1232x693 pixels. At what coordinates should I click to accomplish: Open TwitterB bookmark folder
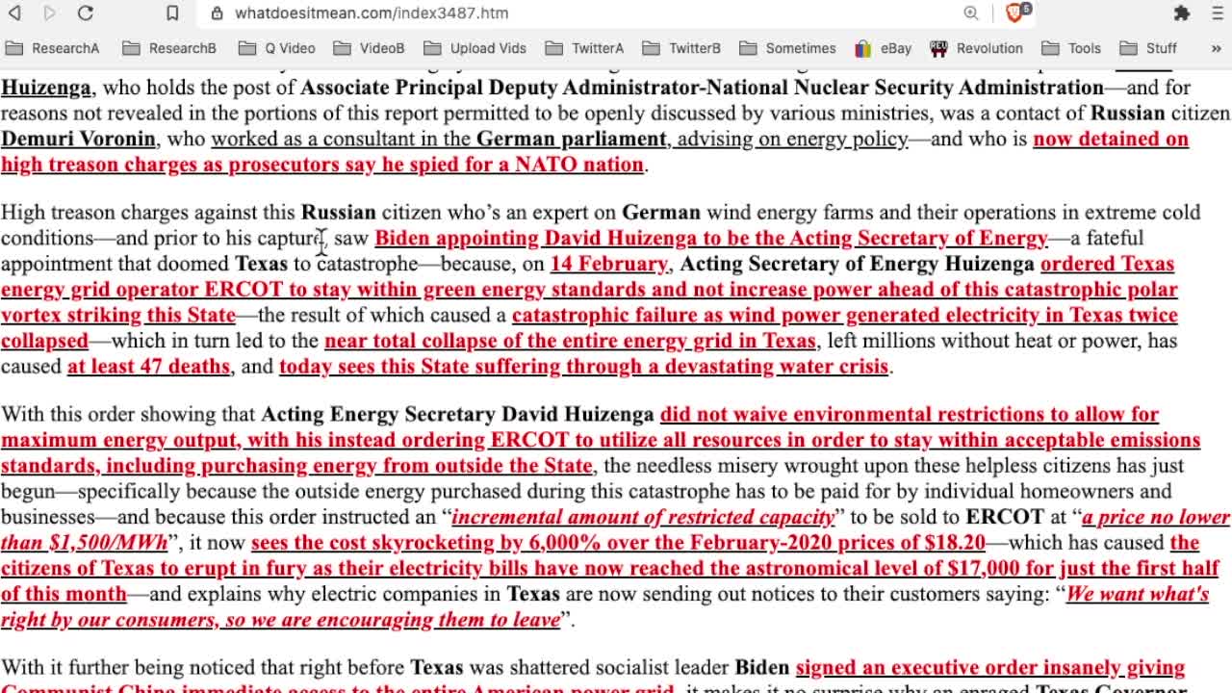click(681, 48)
